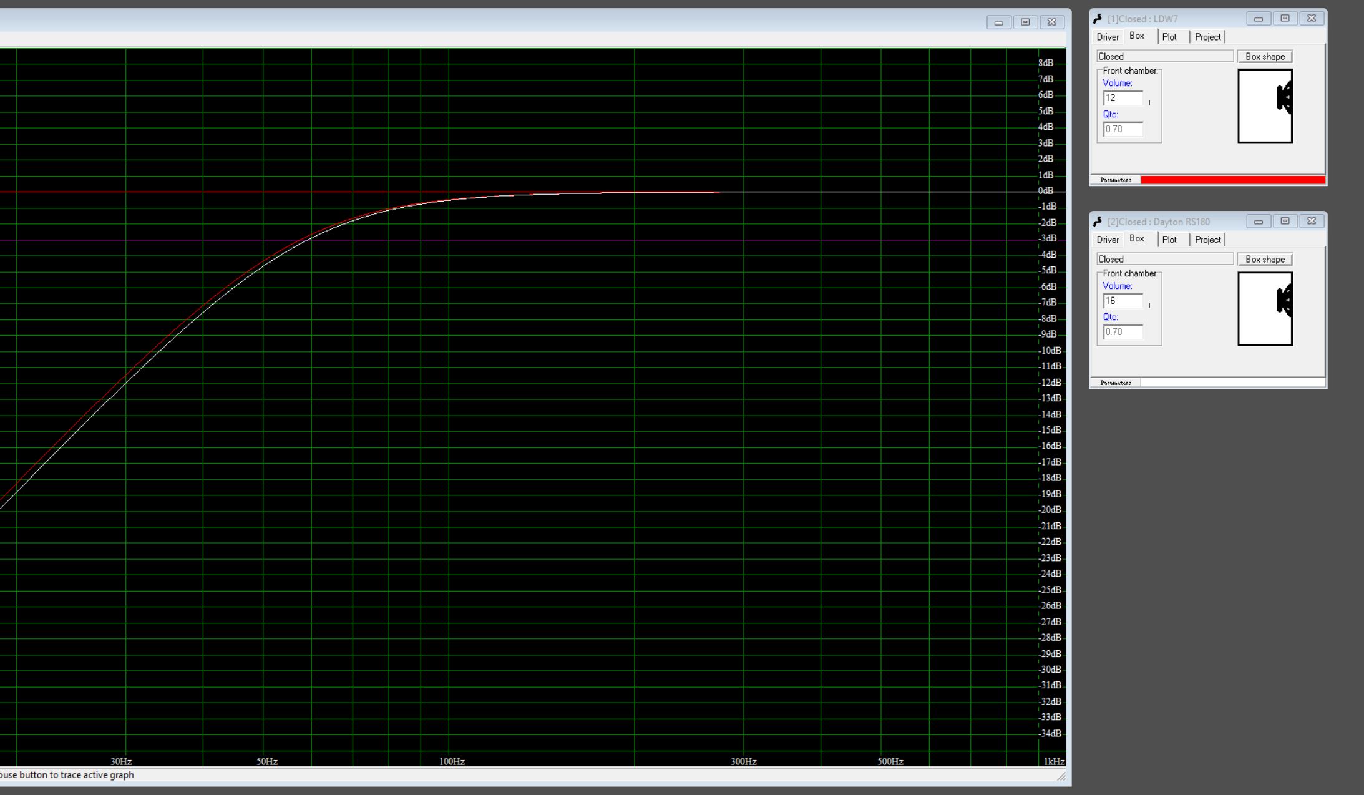Click Qtc field in Dayton RS180 window
The image size is (1364, 795).
click(1123, 332)
